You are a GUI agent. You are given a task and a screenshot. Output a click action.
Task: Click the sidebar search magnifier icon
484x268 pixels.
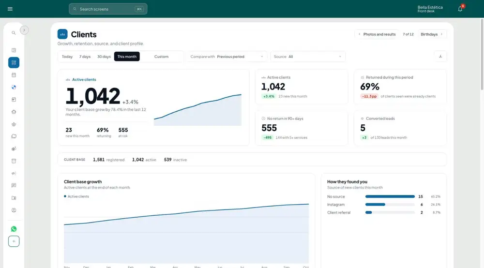click(14, 33)
